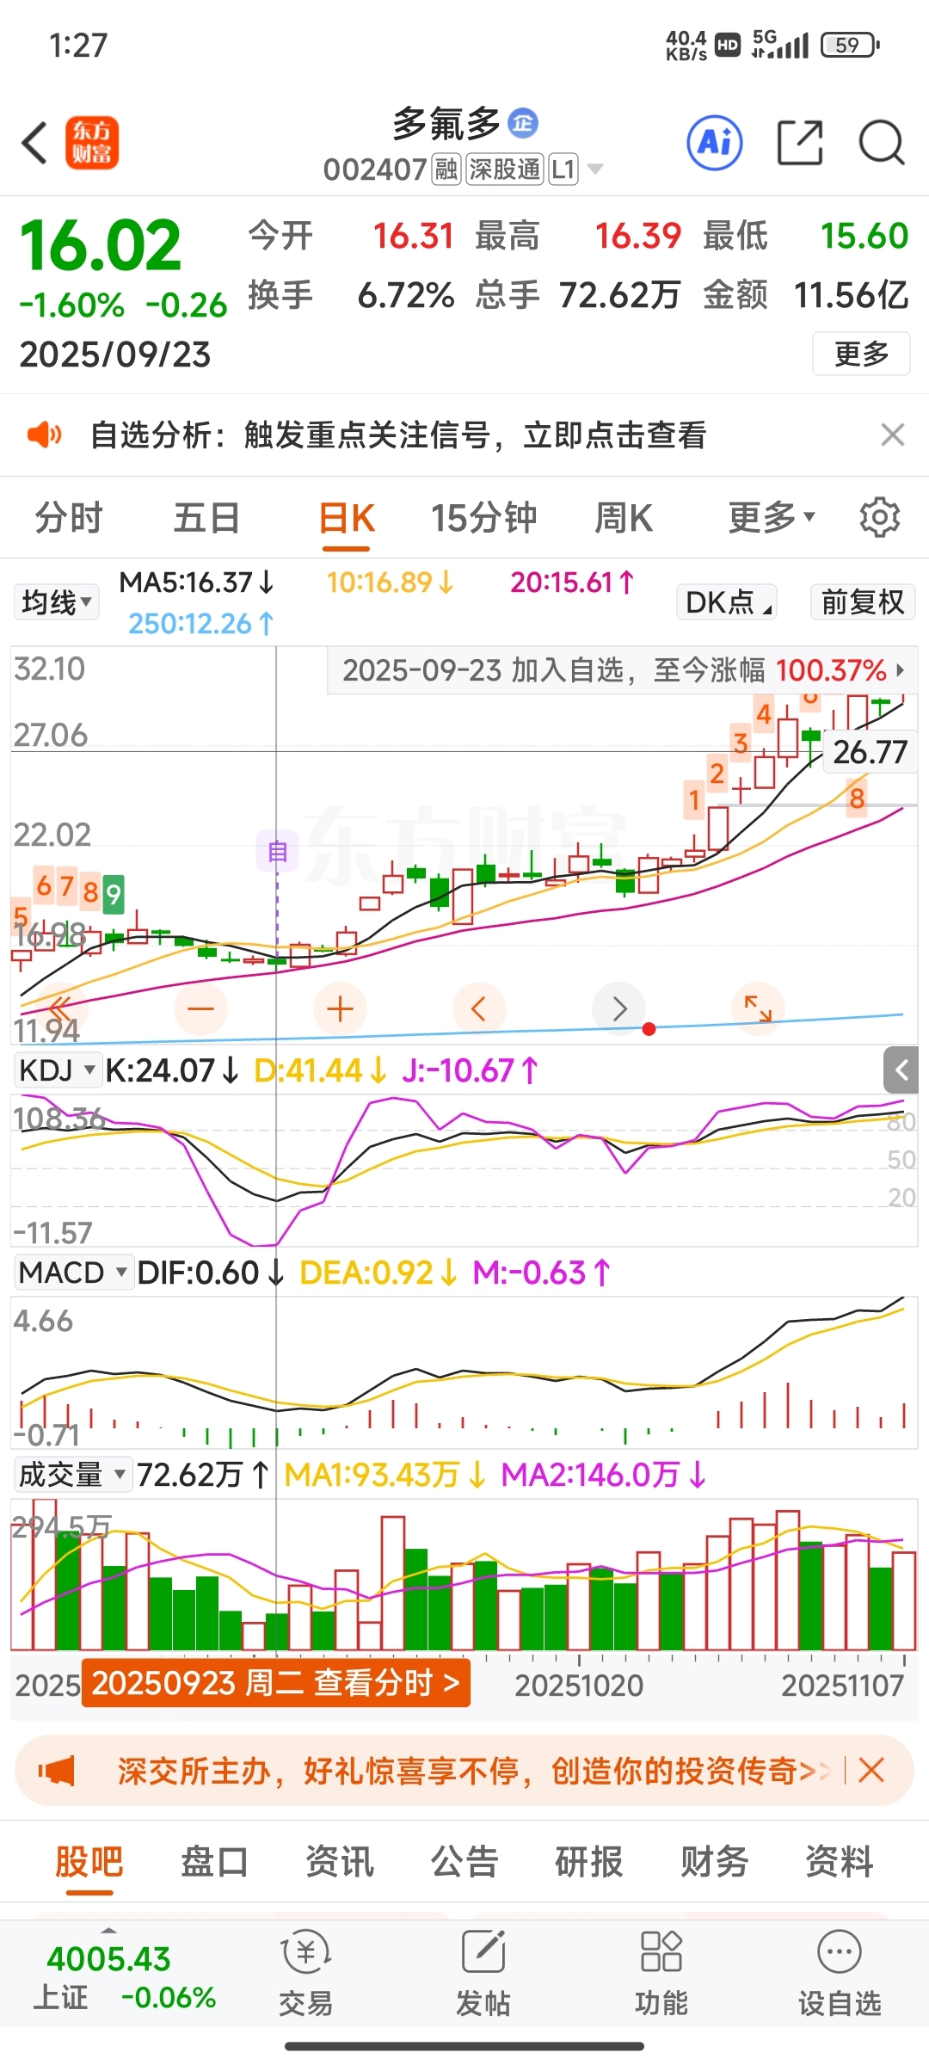The height and width of the screenshot is (2065, 929).
Task: Open the 公告 tab
Action: (464, 1861)
